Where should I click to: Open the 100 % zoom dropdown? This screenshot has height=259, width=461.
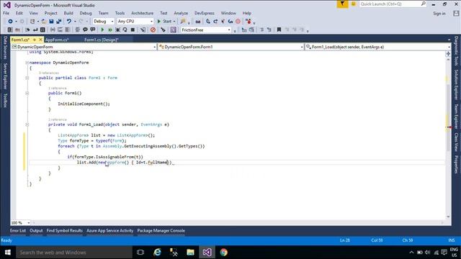click(21, 223)
